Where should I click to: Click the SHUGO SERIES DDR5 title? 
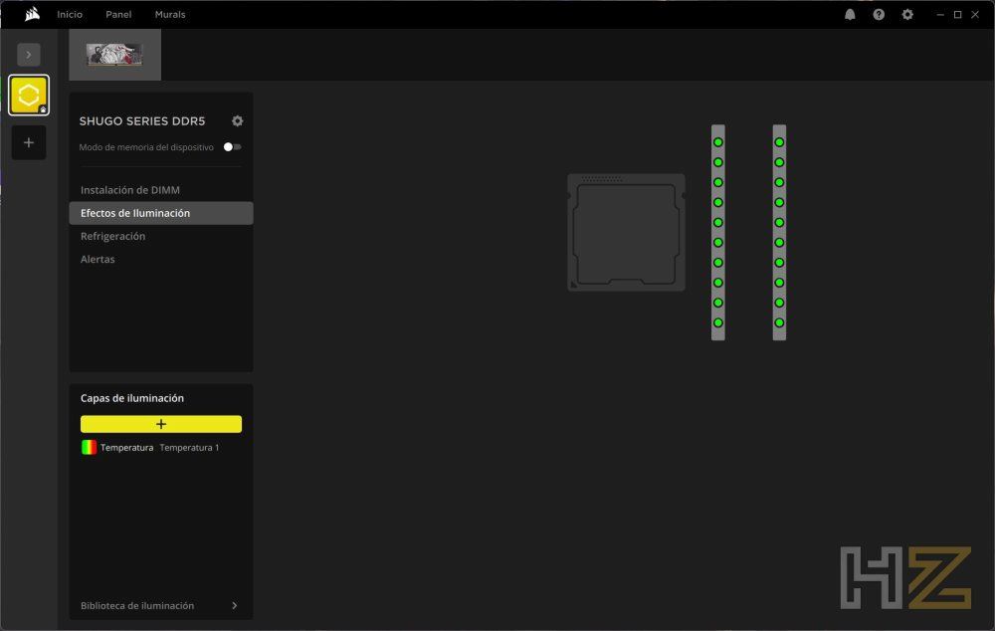142,121
